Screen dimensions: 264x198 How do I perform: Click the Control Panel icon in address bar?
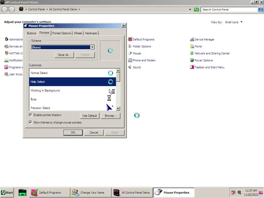21,9
